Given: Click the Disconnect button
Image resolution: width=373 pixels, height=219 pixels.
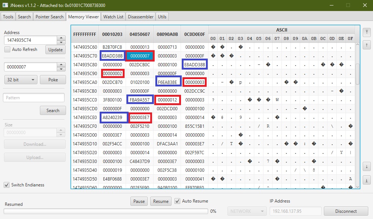Looking at the screenshot, I should (346, 211).
